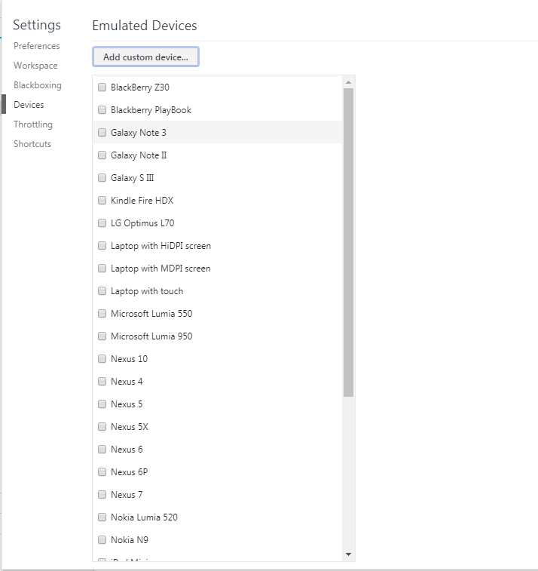The image size is (538, 571).
Task: Enable the Nexus 5X checkbox
Action: pos(102,426)
